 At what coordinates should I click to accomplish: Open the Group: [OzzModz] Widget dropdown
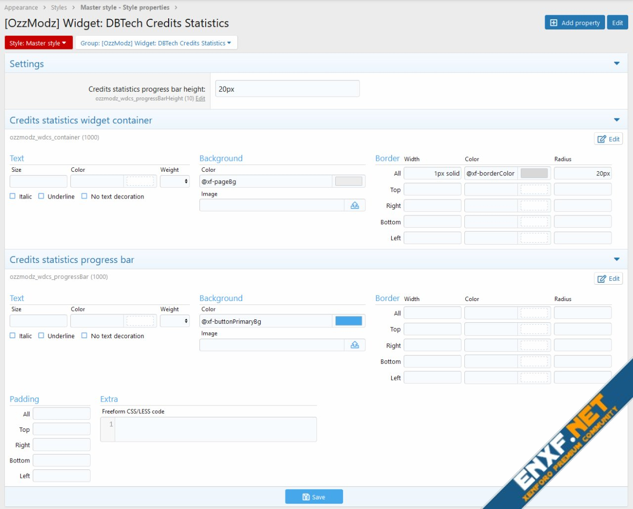pos(156,43)
